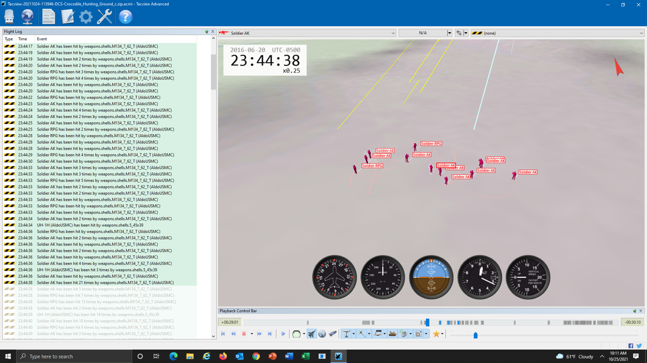Screen dimensions: 647x363
Task: Toggle the jet aircraft view icon
Action: 311,334
